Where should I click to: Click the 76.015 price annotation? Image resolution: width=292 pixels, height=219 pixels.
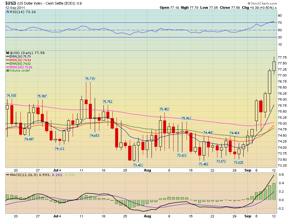click(11, 95)
